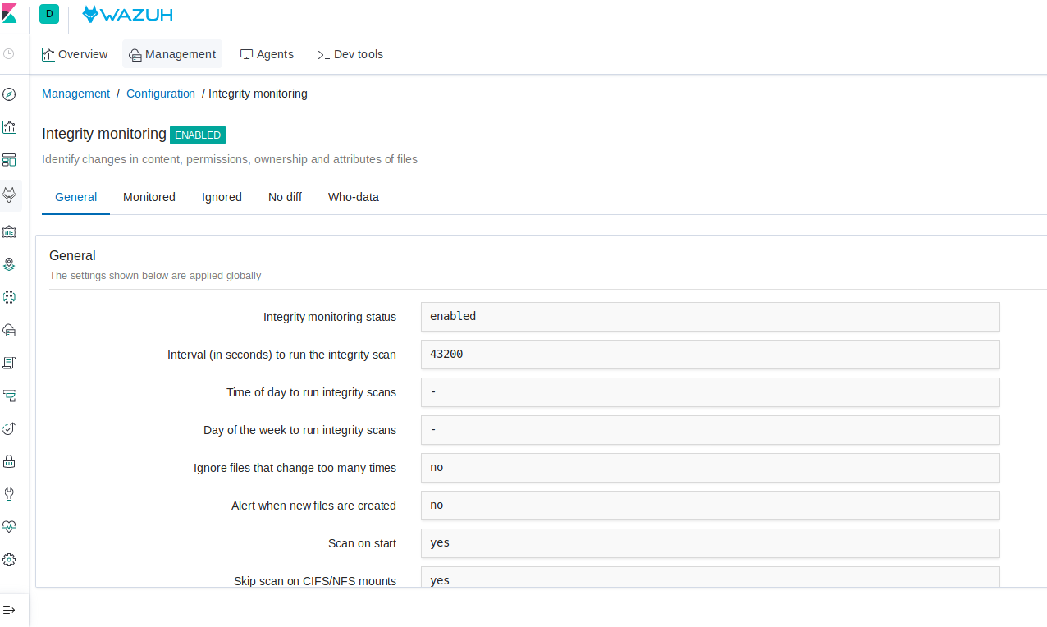The width and height of the screenshot is (1047, 627).
Task: Click the Wazuh logo in the header
Action: tap(127, 14)
